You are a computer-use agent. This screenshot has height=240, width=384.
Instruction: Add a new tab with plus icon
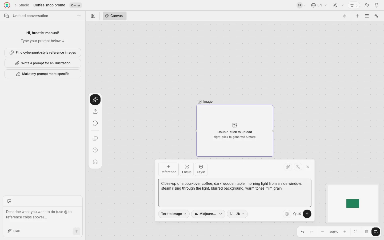coord(357,16)
